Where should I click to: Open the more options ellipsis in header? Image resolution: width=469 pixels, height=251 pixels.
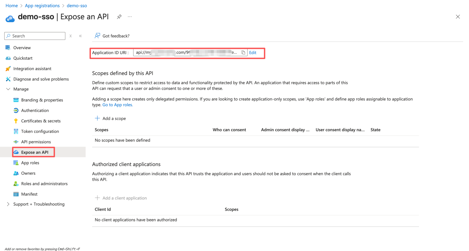pyautogui.click(x=130, y=17)
